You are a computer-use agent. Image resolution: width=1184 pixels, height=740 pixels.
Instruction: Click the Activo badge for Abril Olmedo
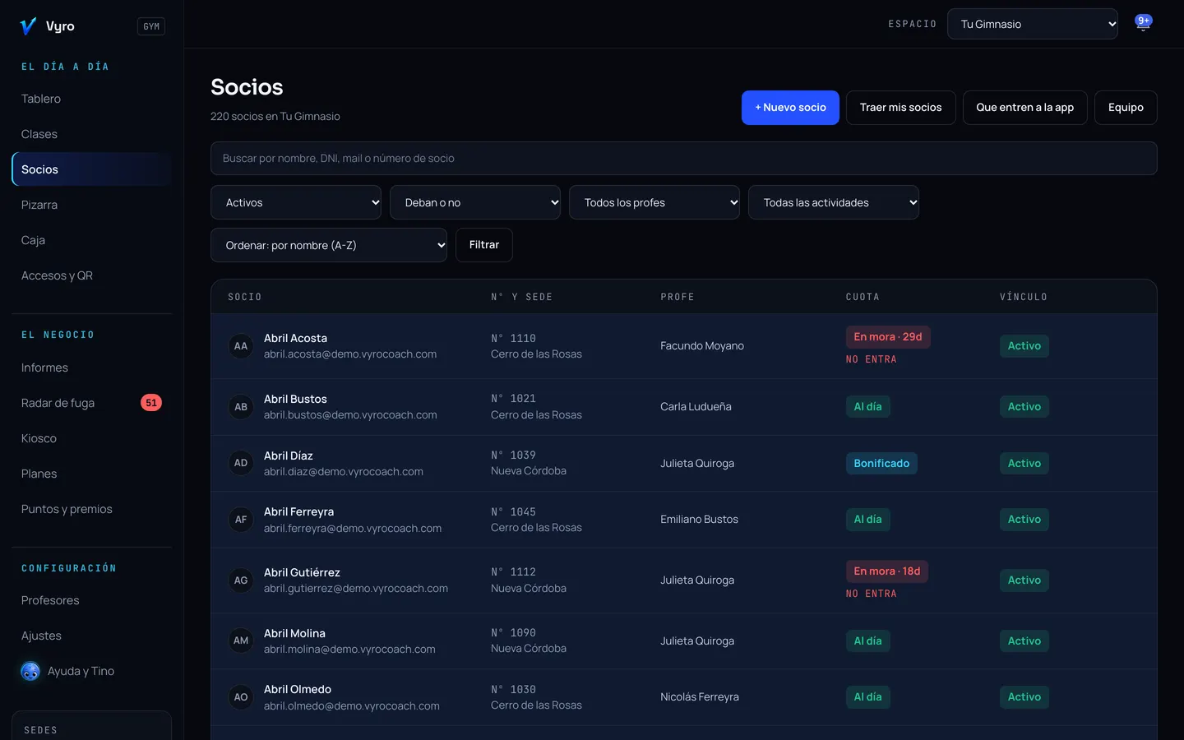(x=1024, y=697)
